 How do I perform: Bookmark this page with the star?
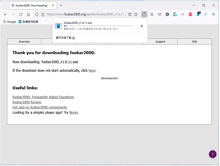(136, 14)
